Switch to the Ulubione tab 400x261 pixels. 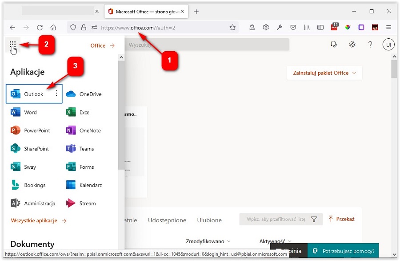[209, 220]
